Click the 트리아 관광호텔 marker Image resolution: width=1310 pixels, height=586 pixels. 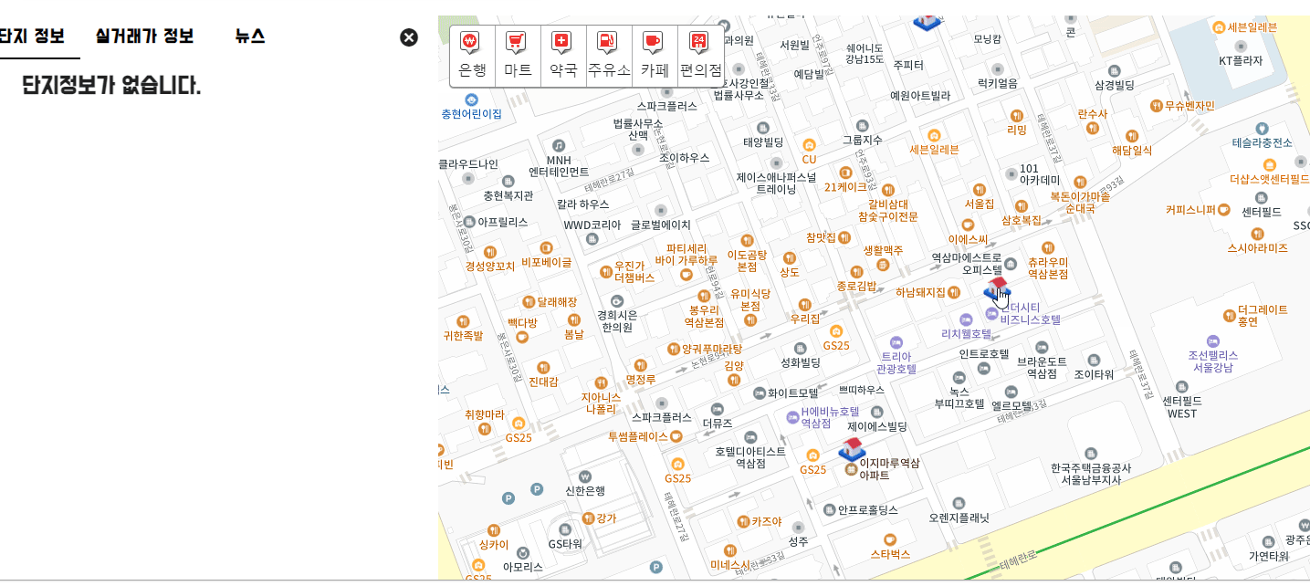(x=896, y=341)
